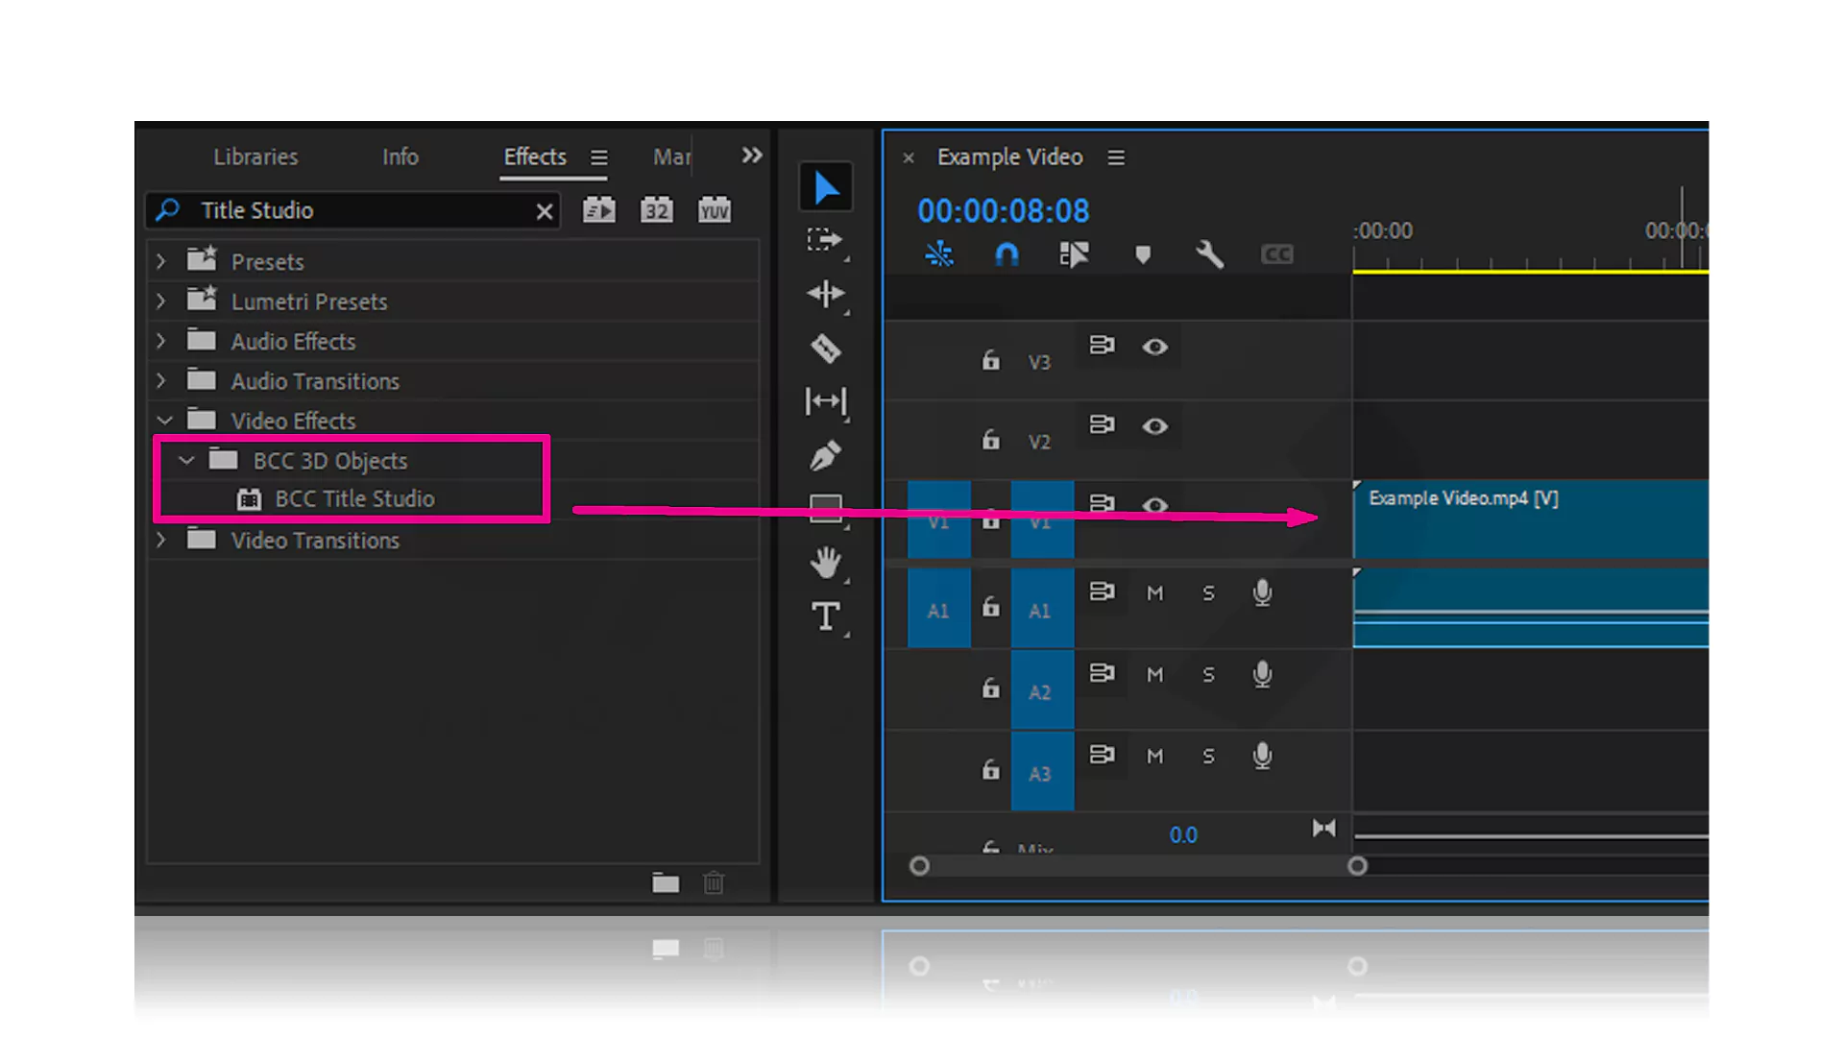Create a new custom bin in Effects
This screenshot has width=1844, height=1037.
click(666, 882)
